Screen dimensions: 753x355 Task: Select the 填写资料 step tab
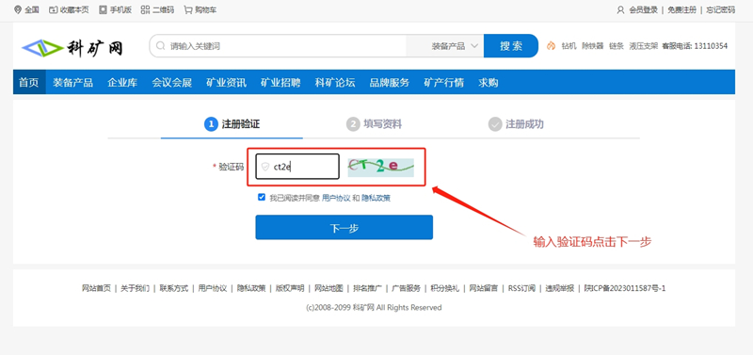coord(374,124)
